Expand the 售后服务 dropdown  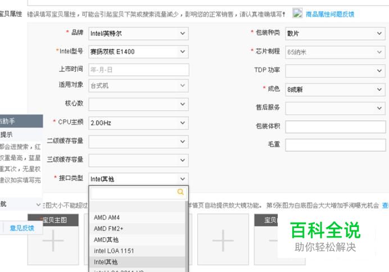click(x=335, y=108)
